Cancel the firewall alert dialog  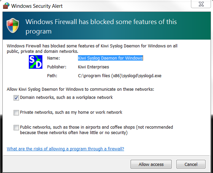[x=191, y=164]
